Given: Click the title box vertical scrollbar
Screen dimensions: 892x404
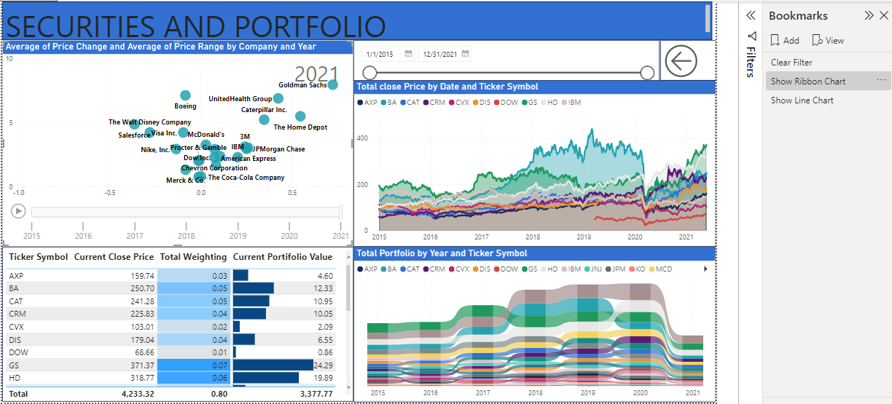Looking at the screenshot, I should coord(708,20).
